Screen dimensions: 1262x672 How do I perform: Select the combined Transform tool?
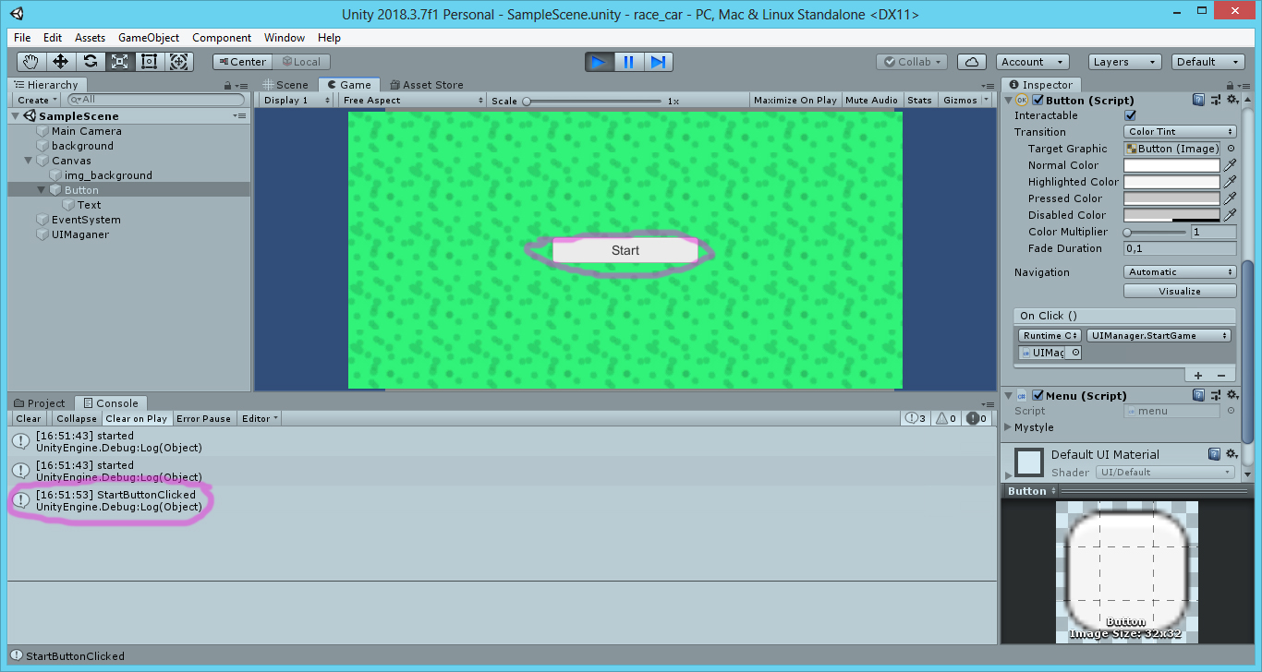click(x=179, y=62)
